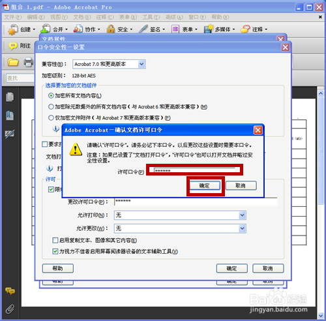Expand the Forms (表单) dropdown arrow
This screenshot has height=321, width=326.
[x=196, y=29]
